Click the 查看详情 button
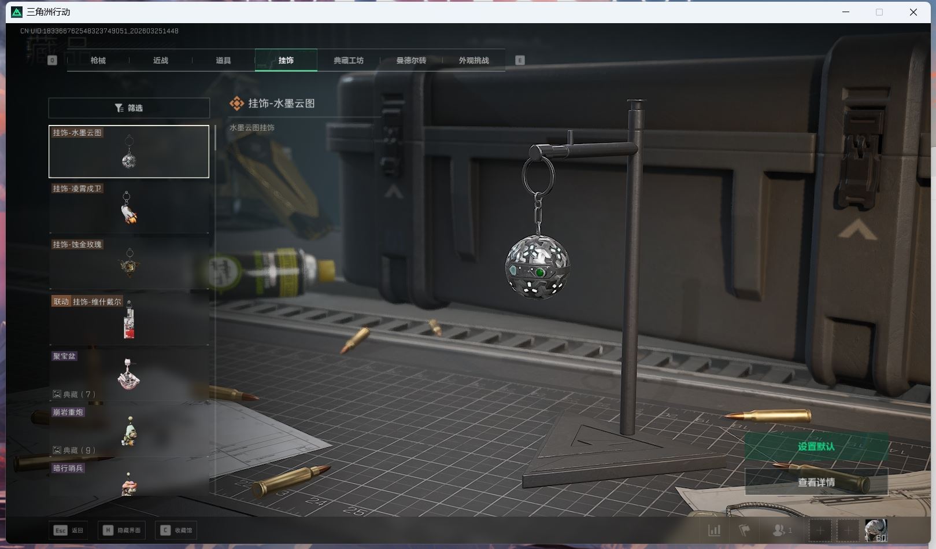Viewport: 936px width, 549px height. (816, 482)
